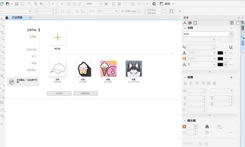The height and width of the screenshot is (147, 245).
Task: Switch to the 欢迎屏幕 tab
Action: click(x=17, y=18)
